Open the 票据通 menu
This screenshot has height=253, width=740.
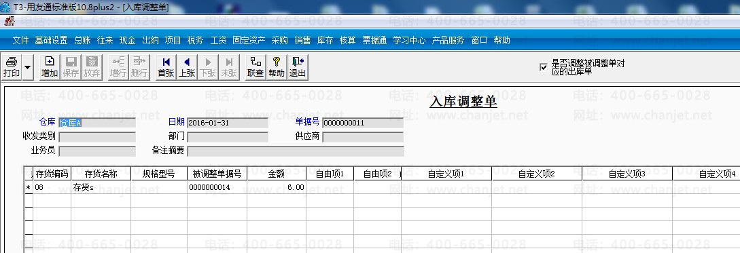(374, 41)
